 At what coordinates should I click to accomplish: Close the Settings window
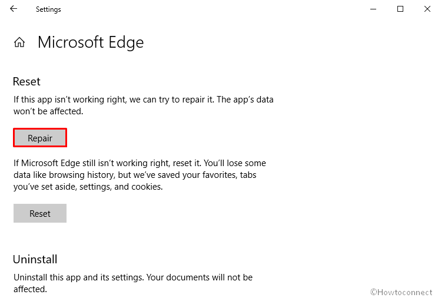point(427,9)
